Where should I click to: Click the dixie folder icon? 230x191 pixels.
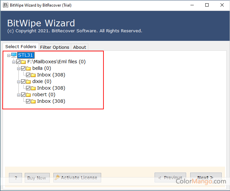point(28,82)
